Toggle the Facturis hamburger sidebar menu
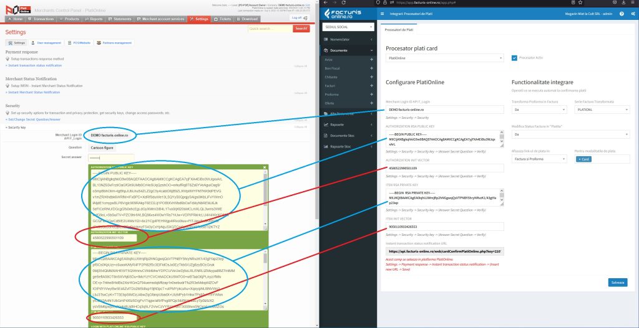Screen dimensions: 639x328 click(383, 14)
